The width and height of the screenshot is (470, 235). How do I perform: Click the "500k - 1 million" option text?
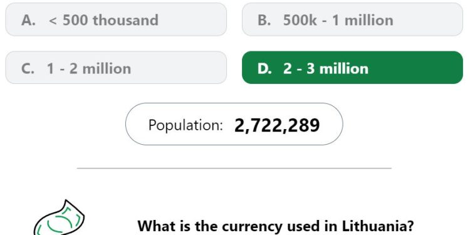pos(338,20)
